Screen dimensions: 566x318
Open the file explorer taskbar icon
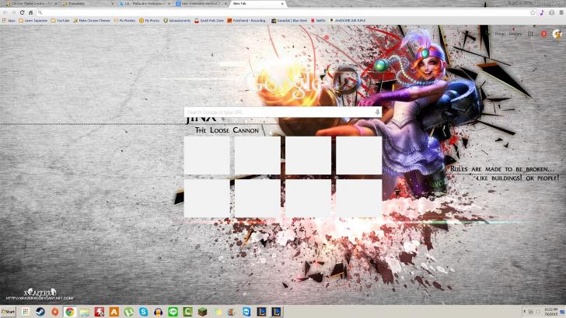coord(85,312)
